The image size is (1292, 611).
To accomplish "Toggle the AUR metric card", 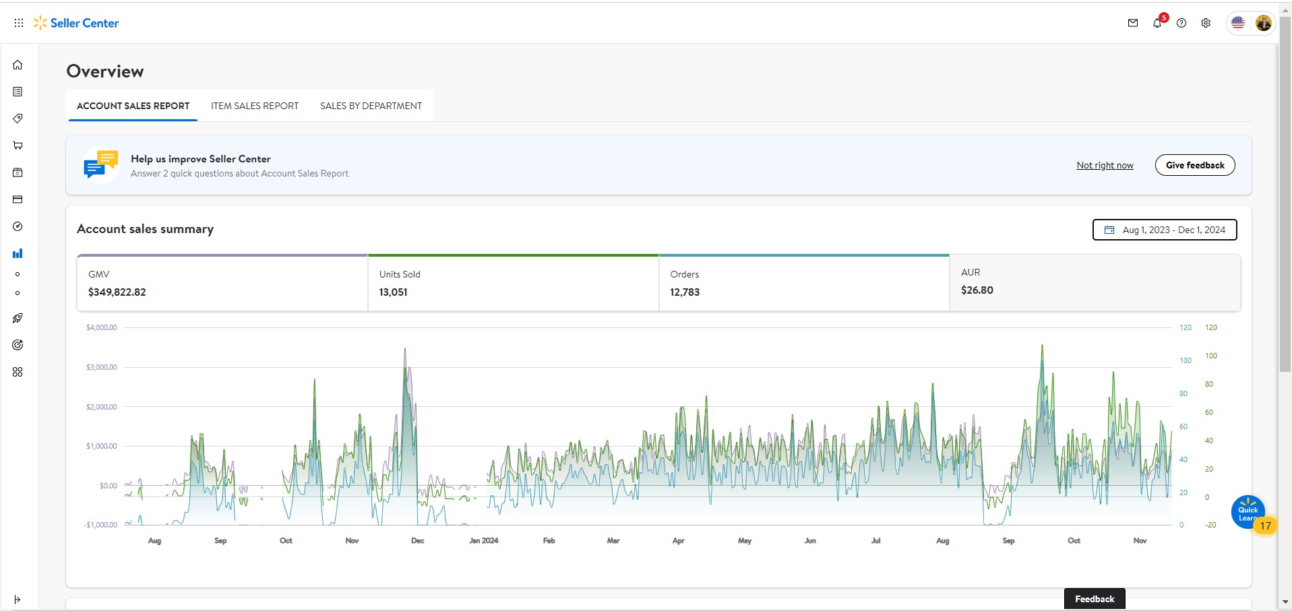I will pyautogui.click(x=1095, y=283).
